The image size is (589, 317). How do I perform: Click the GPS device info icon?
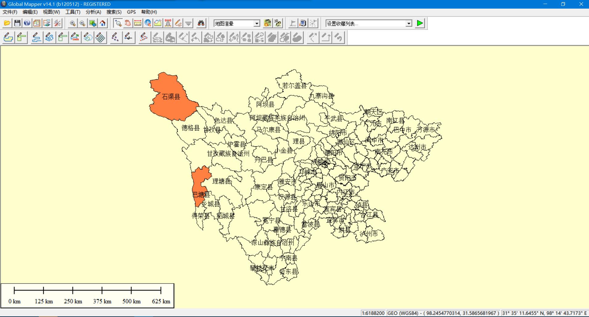(303, 23)
